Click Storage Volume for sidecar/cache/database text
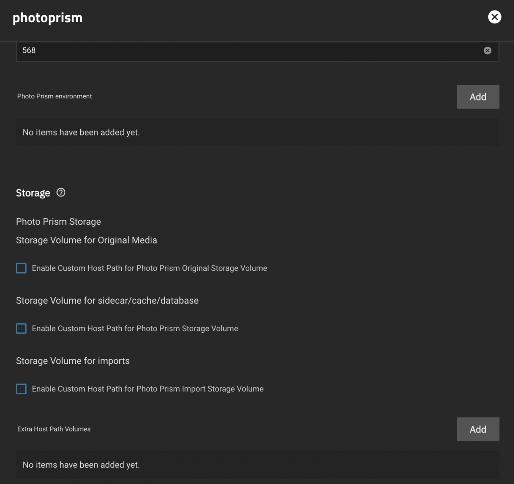The width and height of the screenshot is (514, 484). [x=107, y=300]
